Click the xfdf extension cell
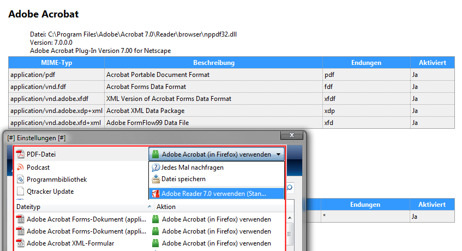This screenshot has width=462, height=251. point(366,99)
